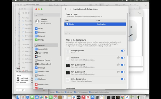
Task: Go back from Login Items & Extensions
Action: pos(66,9)
